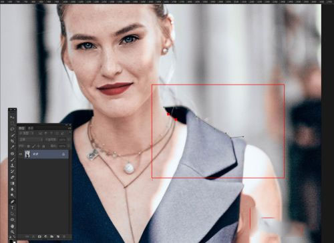Image resolution: width=334 pixels, height=243 pixels.
Task: Open the layer filter kind dropdown
Action: (x=25, y=133)
